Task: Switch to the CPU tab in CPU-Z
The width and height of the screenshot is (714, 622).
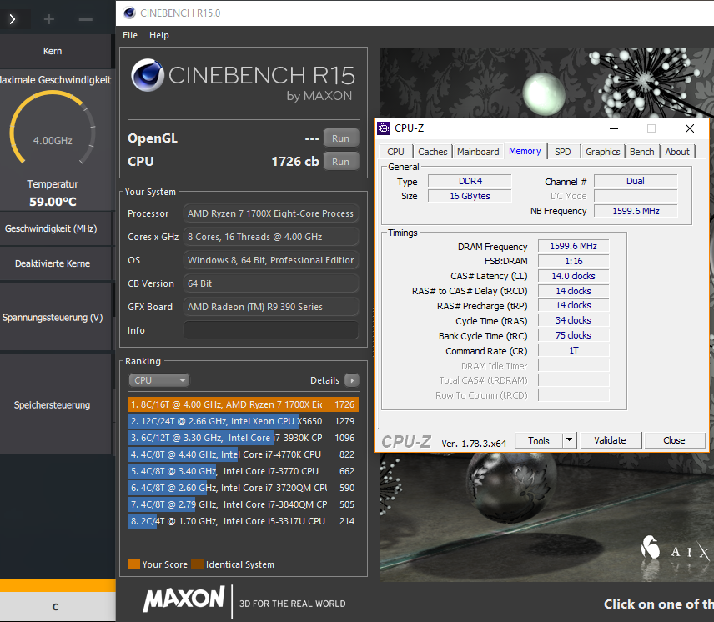Action: [x=395, y=152]
